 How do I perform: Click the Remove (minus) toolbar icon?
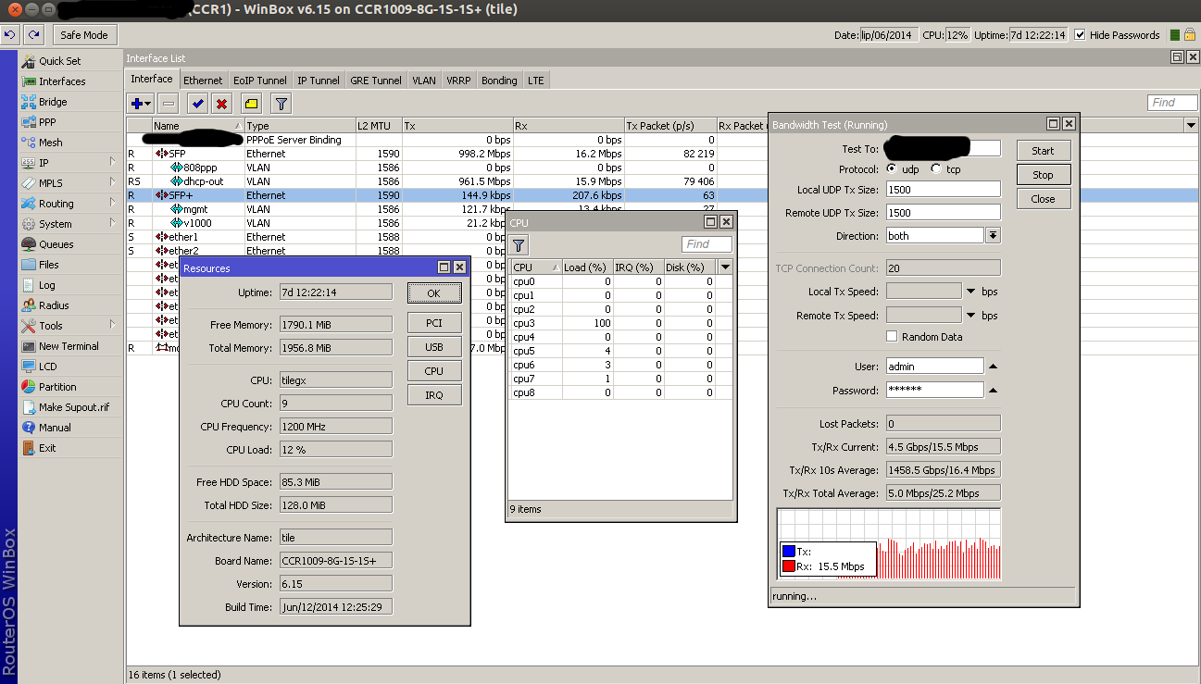pos(168,104)
